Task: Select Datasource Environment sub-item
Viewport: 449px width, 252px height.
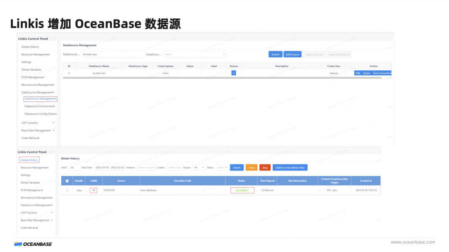Action: coord(40,106)
